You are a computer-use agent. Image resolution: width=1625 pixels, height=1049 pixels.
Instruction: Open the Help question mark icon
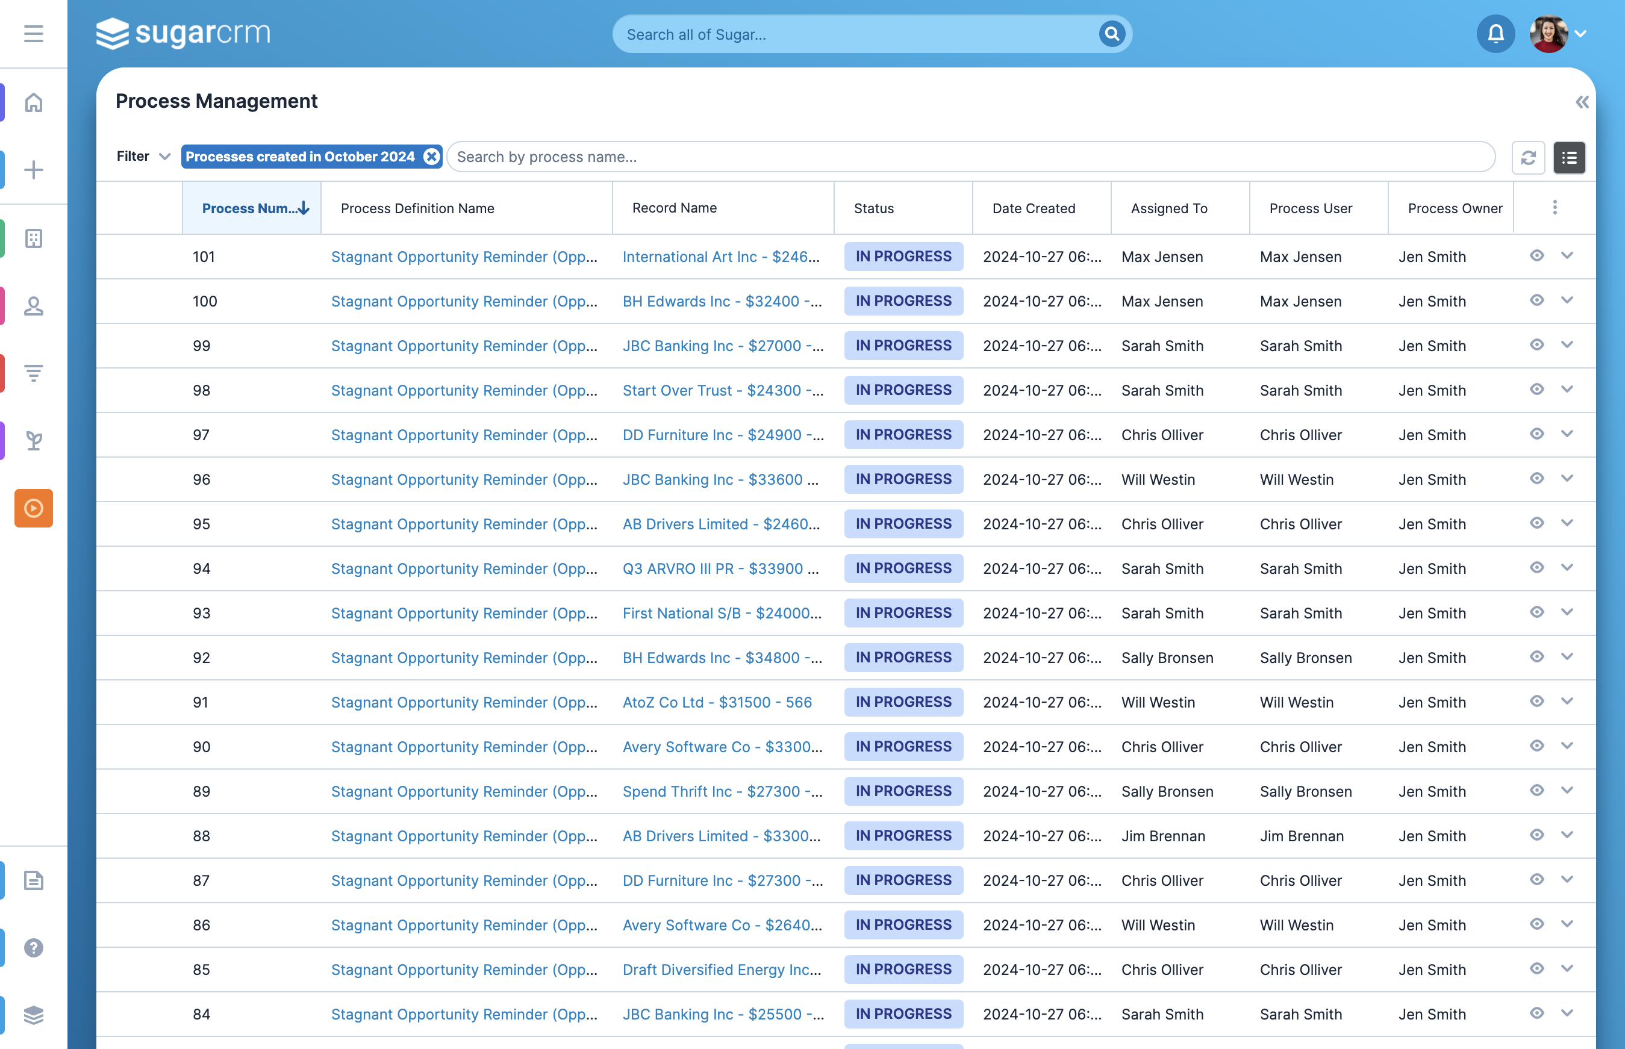(x=33, y=947)
